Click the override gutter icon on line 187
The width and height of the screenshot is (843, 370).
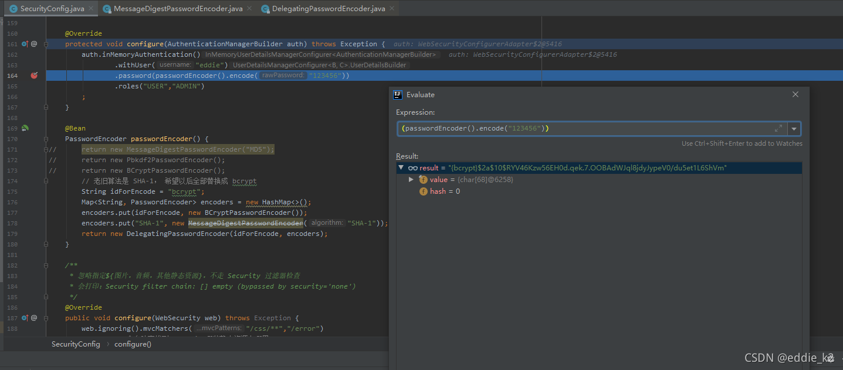[x=25, y=318]
